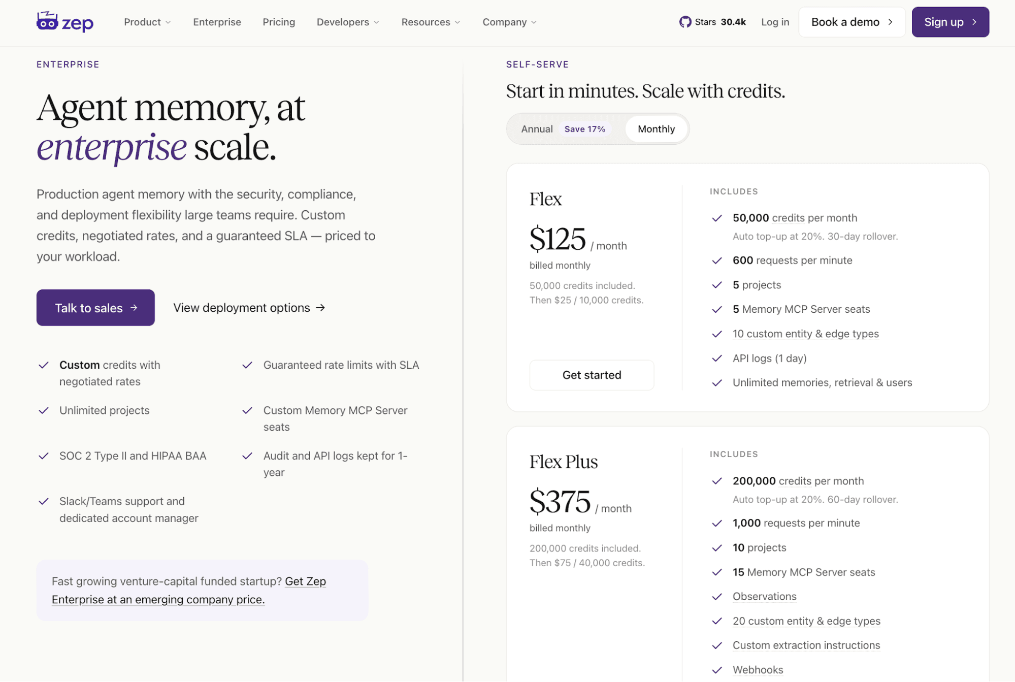The height and width of the screenshot is (682, 1015).
Task: Click the arrow on Book a demo
Action: point(890,22)
